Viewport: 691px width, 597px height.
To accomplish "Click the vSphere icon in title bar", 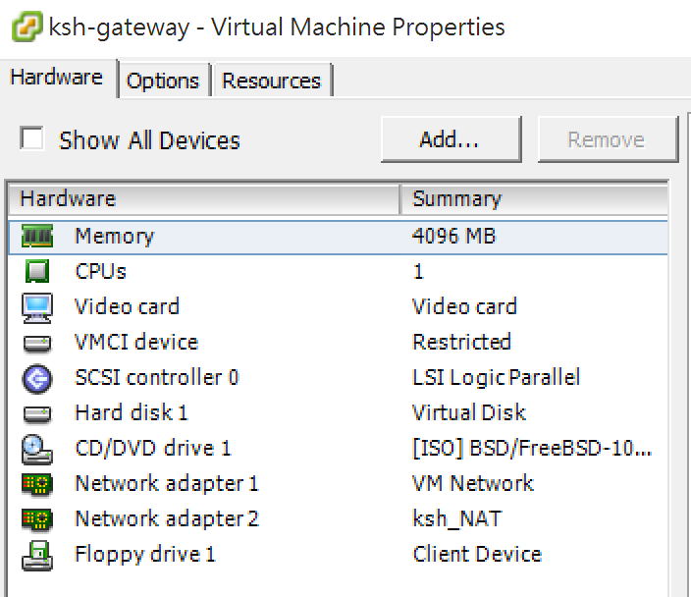I will pyautogui.click(x=25, y=27).
